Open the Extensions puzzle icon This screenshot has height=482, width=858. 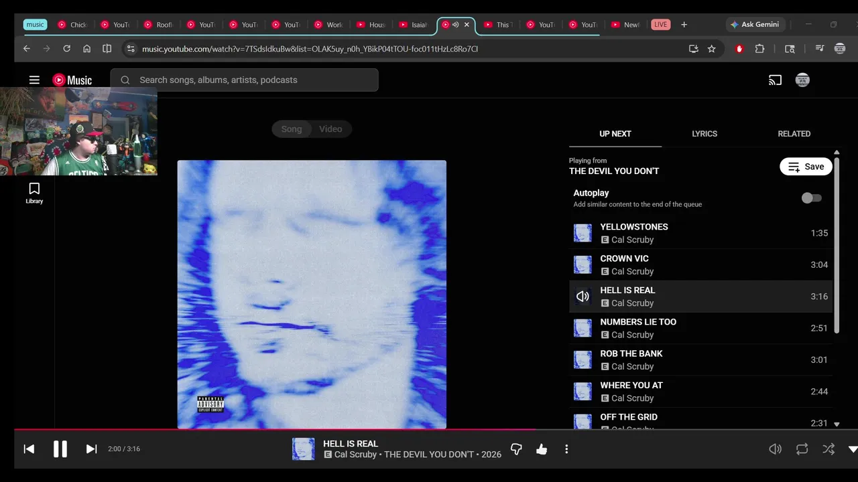click(759, 49)
